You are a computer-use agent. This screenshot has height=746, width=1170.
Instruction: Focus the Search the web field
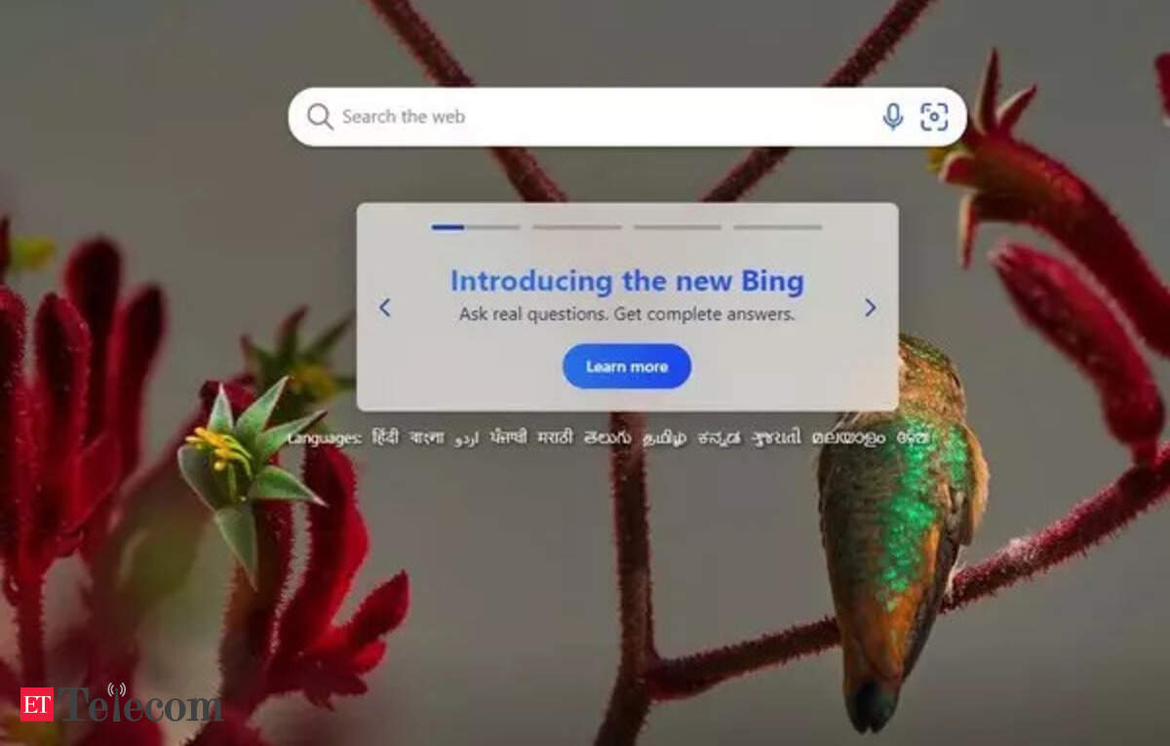(627, 117)
